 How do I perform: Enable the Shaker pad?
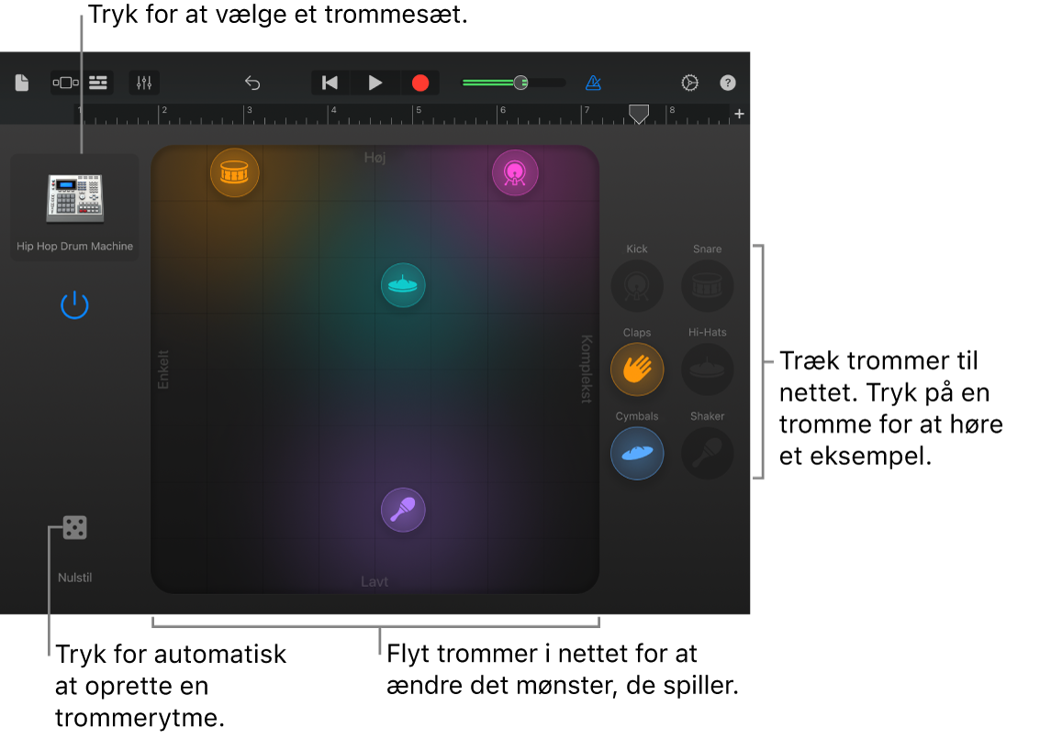(707, 453)
